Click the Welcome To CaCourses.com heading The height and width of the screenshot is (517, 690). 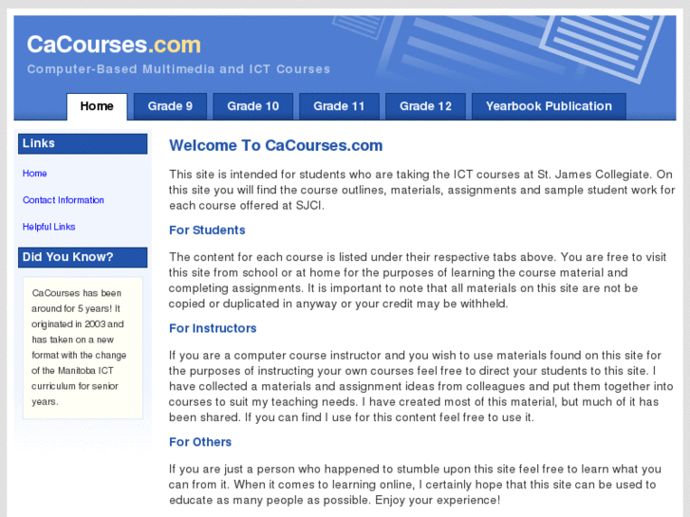click(276, 146)
